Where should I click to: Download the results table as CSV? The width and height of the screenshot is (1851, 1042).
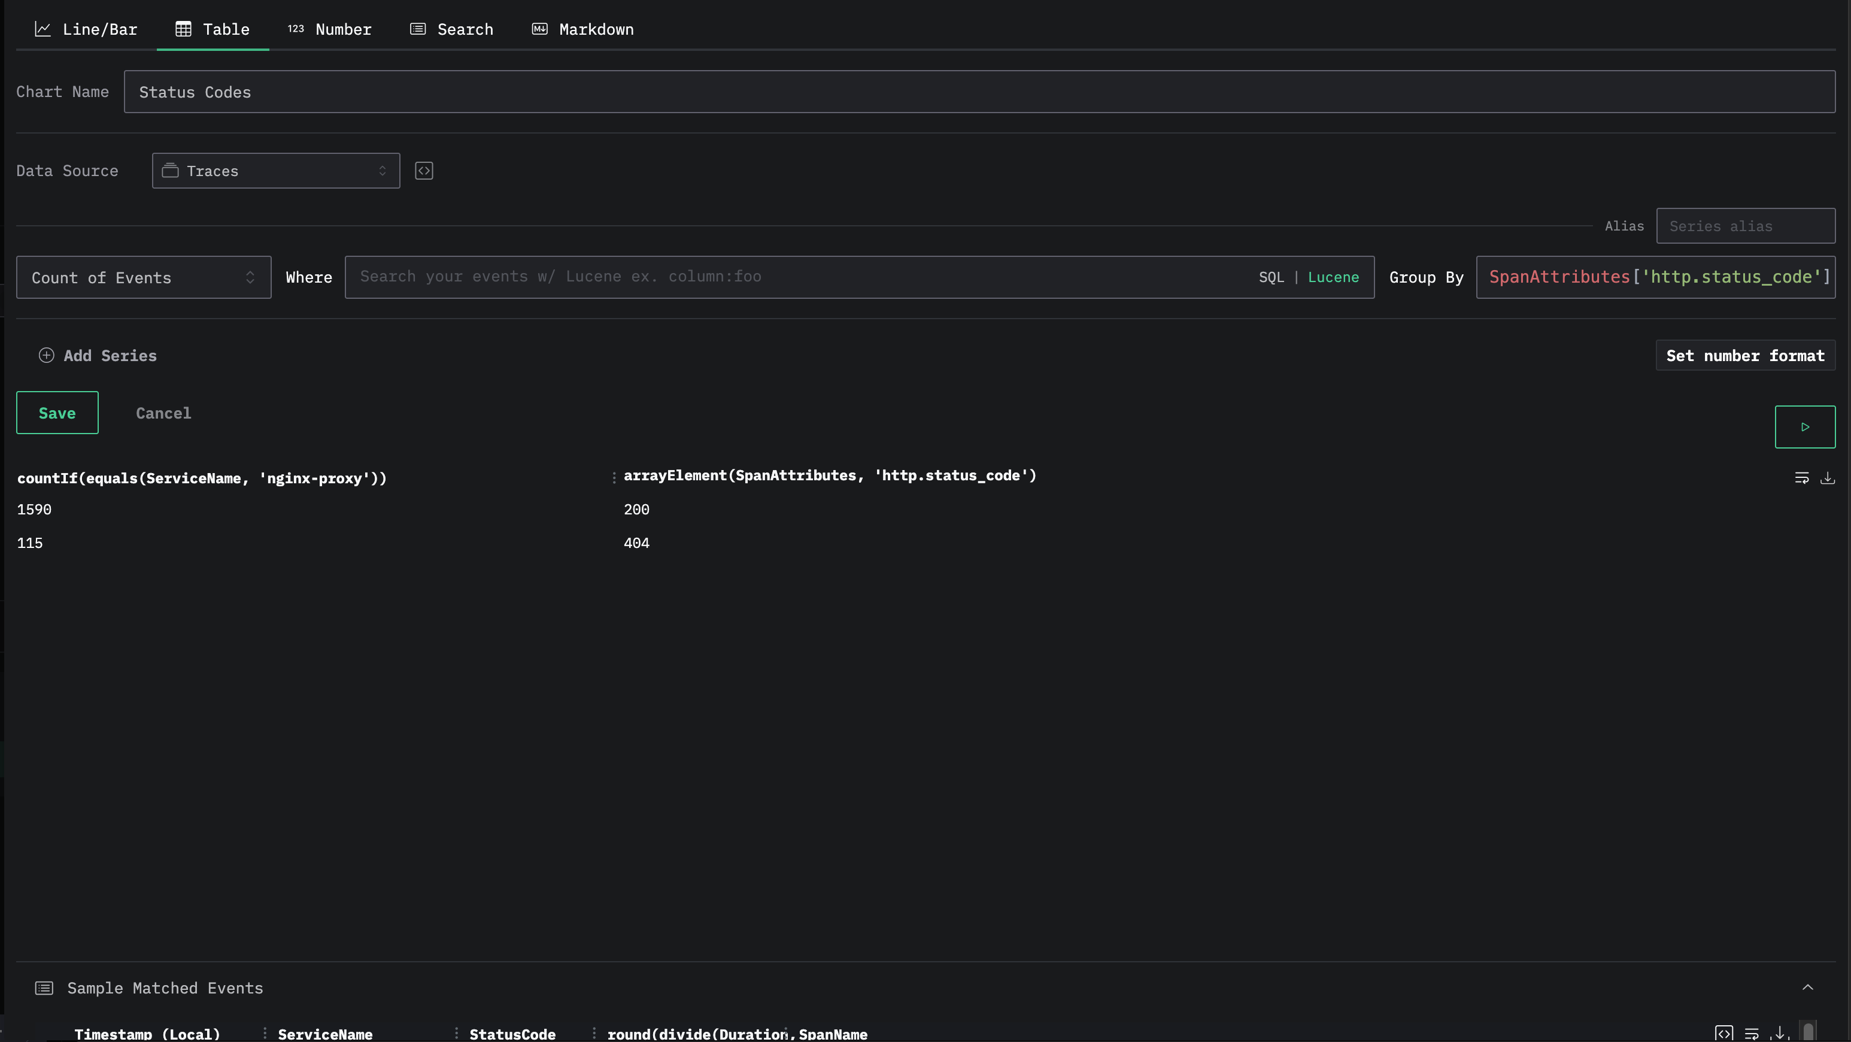[x=1827, y=478]
